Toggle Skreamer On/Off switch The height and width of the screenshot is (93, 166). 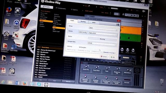pyautogui.click(x=96, y=81)
